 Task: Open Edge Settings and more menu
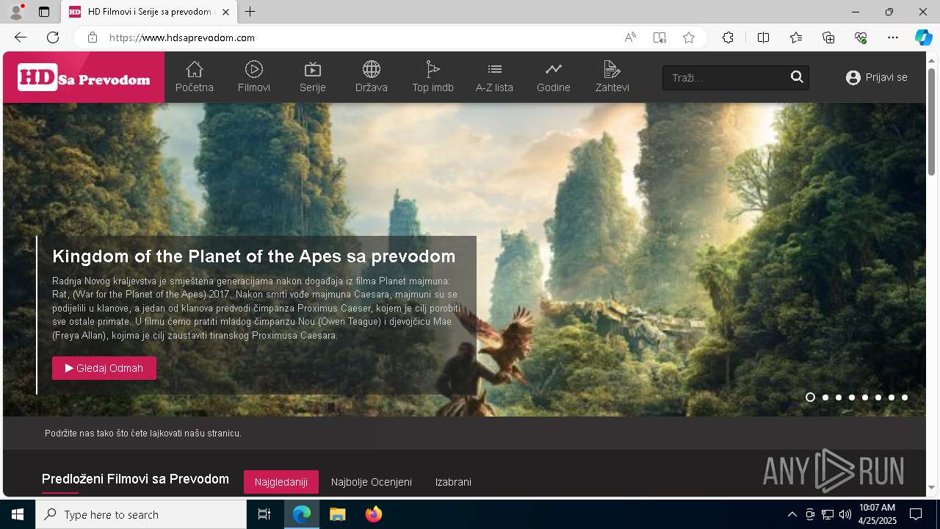pos(893,37)
